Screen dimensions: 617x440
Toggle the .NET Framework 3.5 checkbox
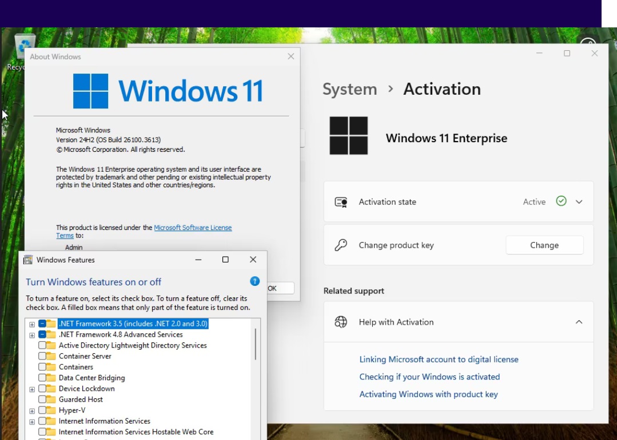click(42, 324)
